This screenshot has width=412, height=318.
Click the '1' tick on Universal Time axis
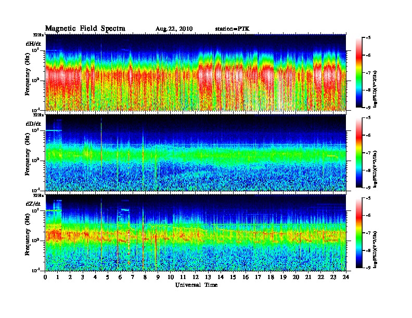click(58, 277)
